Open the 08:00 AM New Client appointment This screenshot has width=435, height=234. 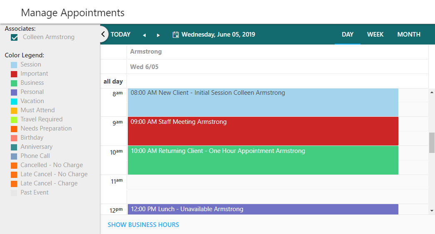pos(263,102)
